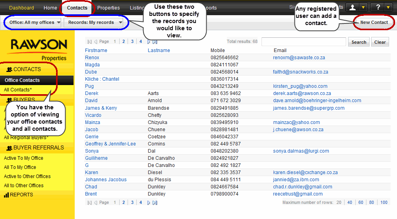Sort contacts by Lastname column header

point(159,50)
